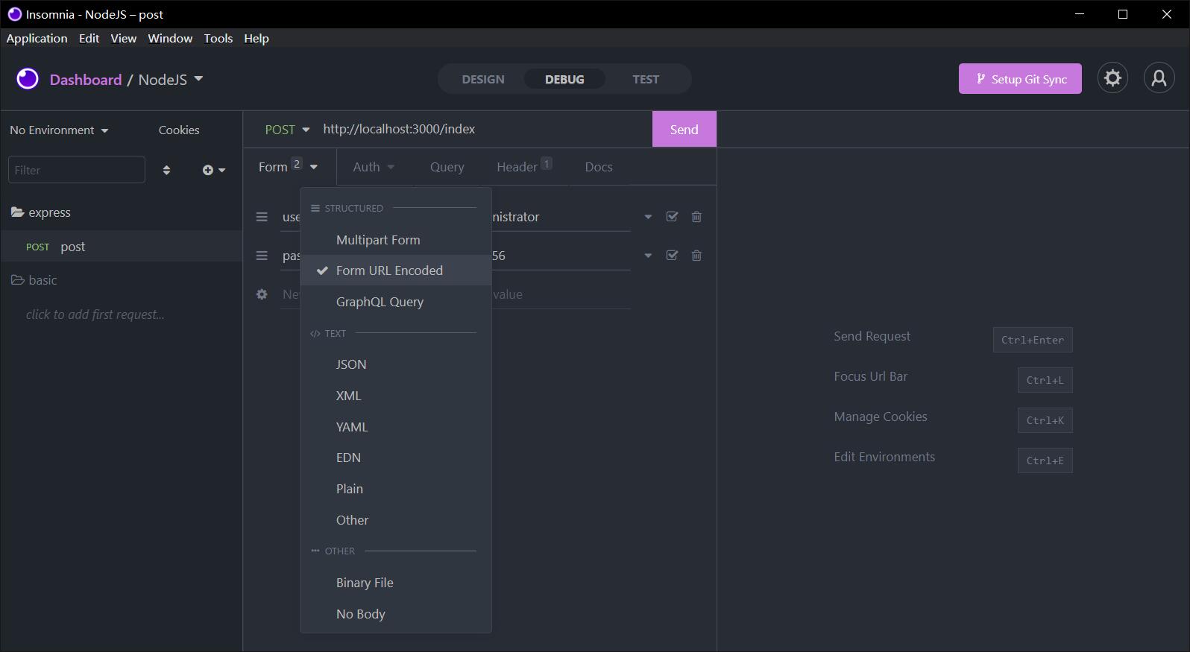Open the user account icon

1159,78
